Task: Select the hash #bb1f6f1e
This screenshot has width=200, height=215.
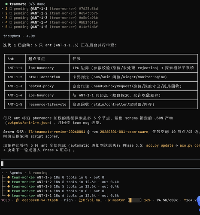Action: (x=88, y=22)
